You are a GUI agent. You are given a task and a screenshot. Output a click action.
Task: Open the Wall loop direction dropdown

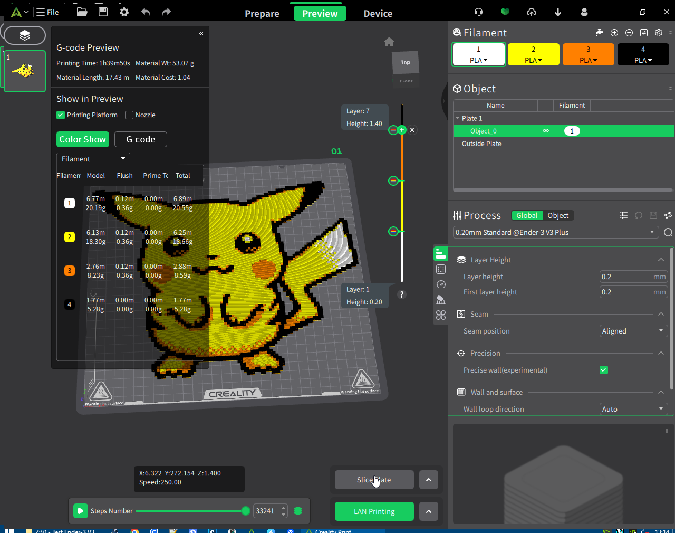click(633, 409)
